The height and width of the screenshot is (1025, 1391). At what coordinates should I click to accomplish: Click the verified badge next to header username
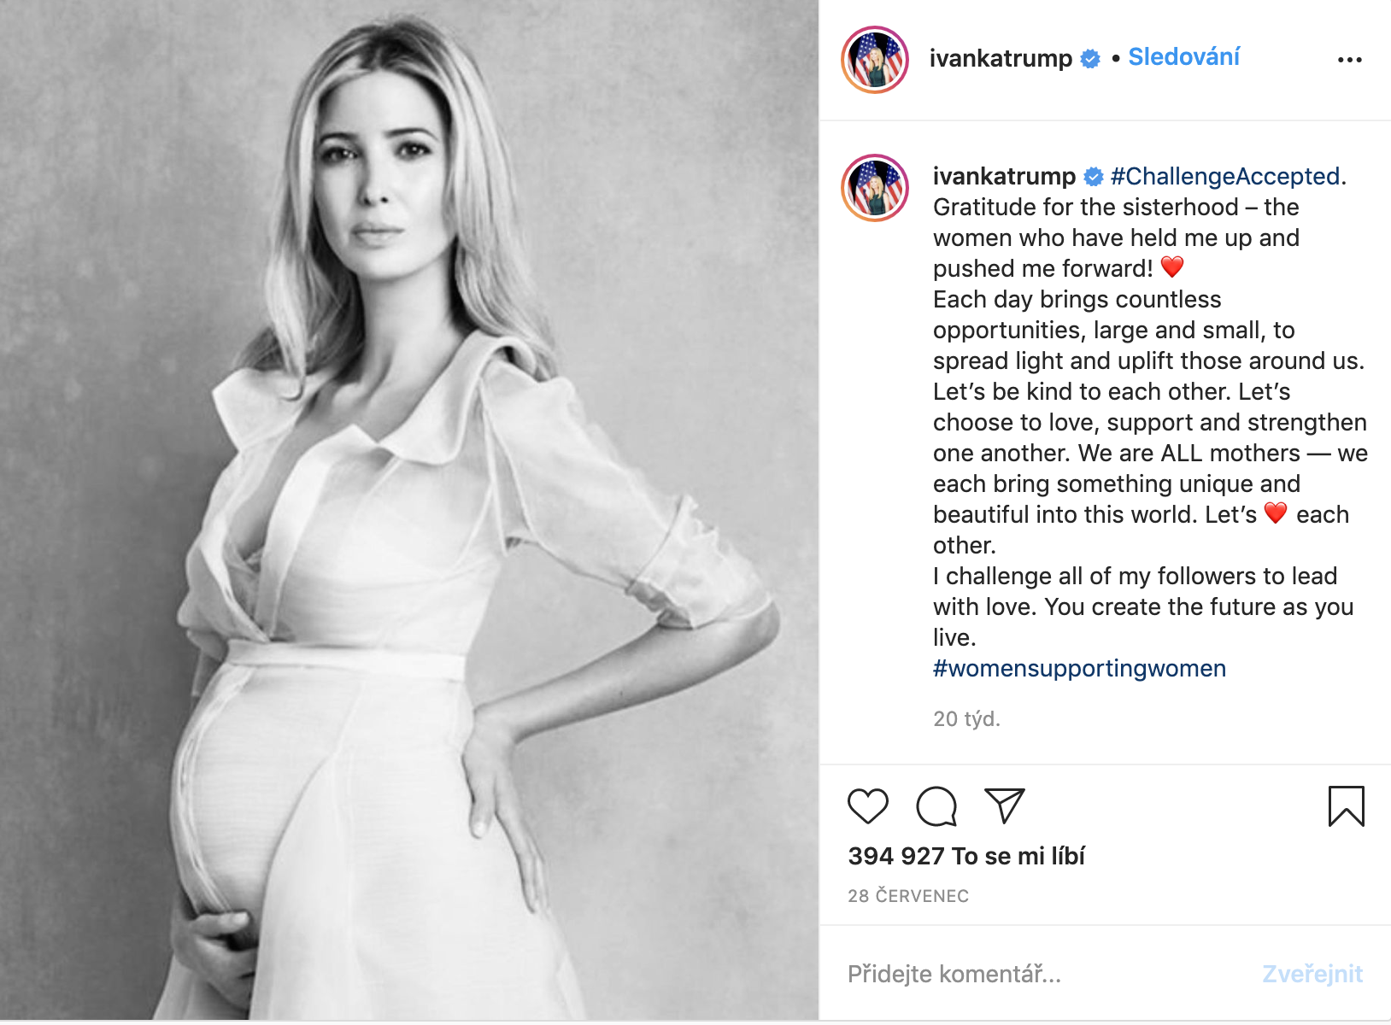1090,59
